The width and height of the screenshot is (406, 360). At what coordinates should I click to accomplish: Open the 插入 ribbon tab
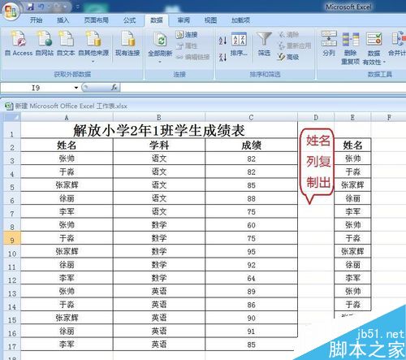[63, 20]
